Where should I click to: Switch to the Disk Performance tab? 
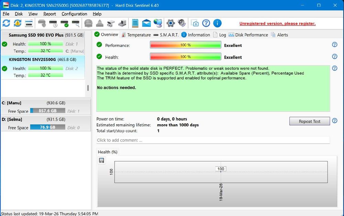pyautogui.click(x=248, y=35)
